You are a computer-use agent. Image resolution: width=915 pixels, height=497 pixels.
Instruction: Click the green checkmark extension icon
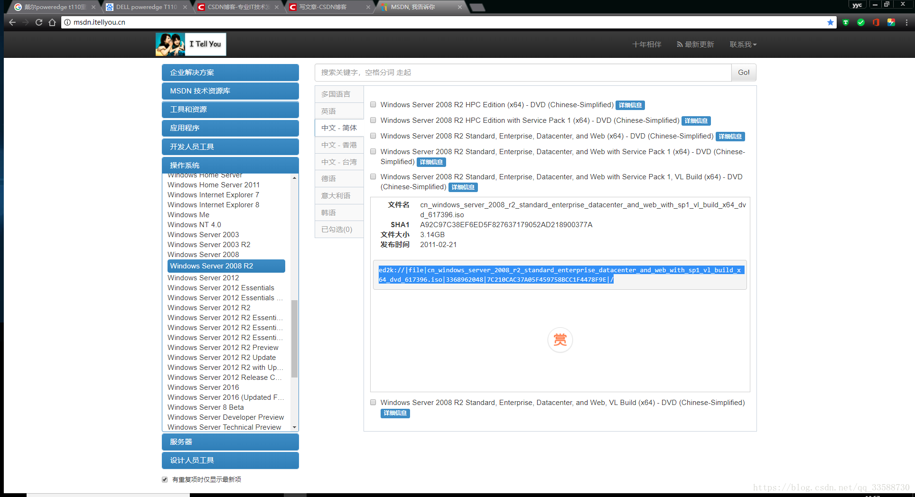pos(861,22)
